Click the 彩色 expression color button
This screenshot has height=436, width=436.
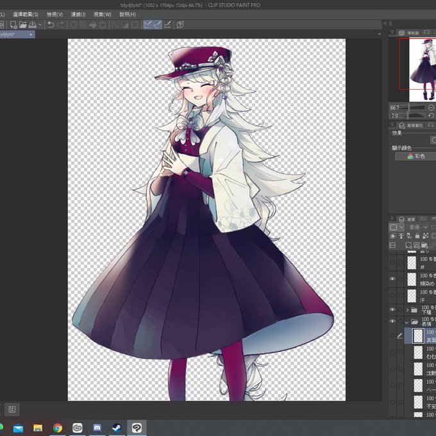click(415, 156)
